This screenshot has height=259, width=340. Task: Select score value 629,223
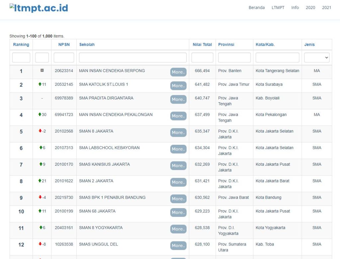pyautogui.click(x=202, y=211)
